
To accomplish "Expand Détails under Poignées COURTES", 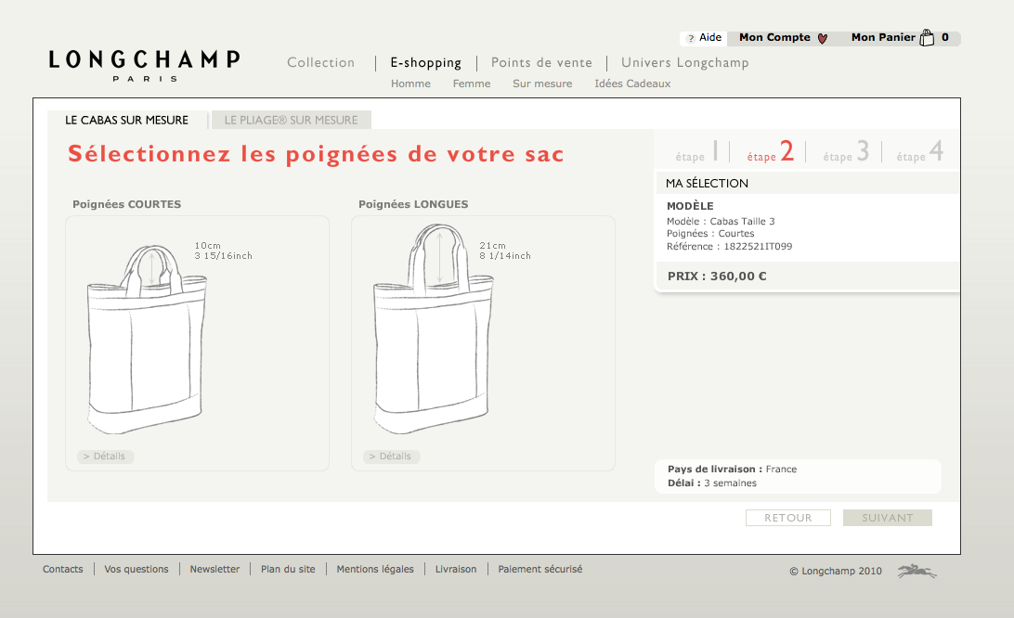I will coord(106,457).
